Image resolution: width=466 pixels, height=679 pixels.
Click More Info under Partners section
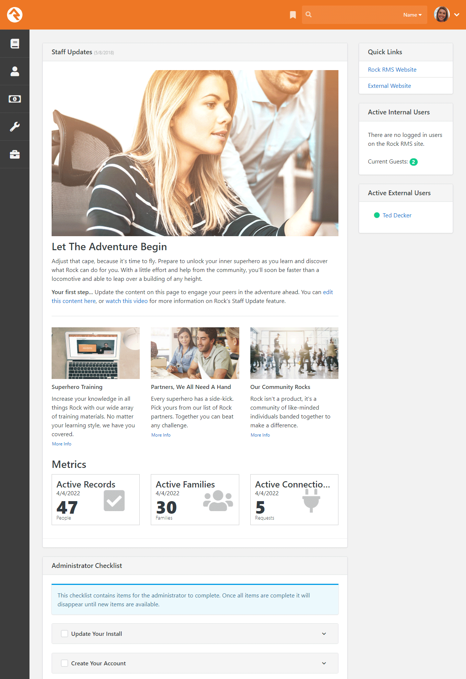(161, 435)
